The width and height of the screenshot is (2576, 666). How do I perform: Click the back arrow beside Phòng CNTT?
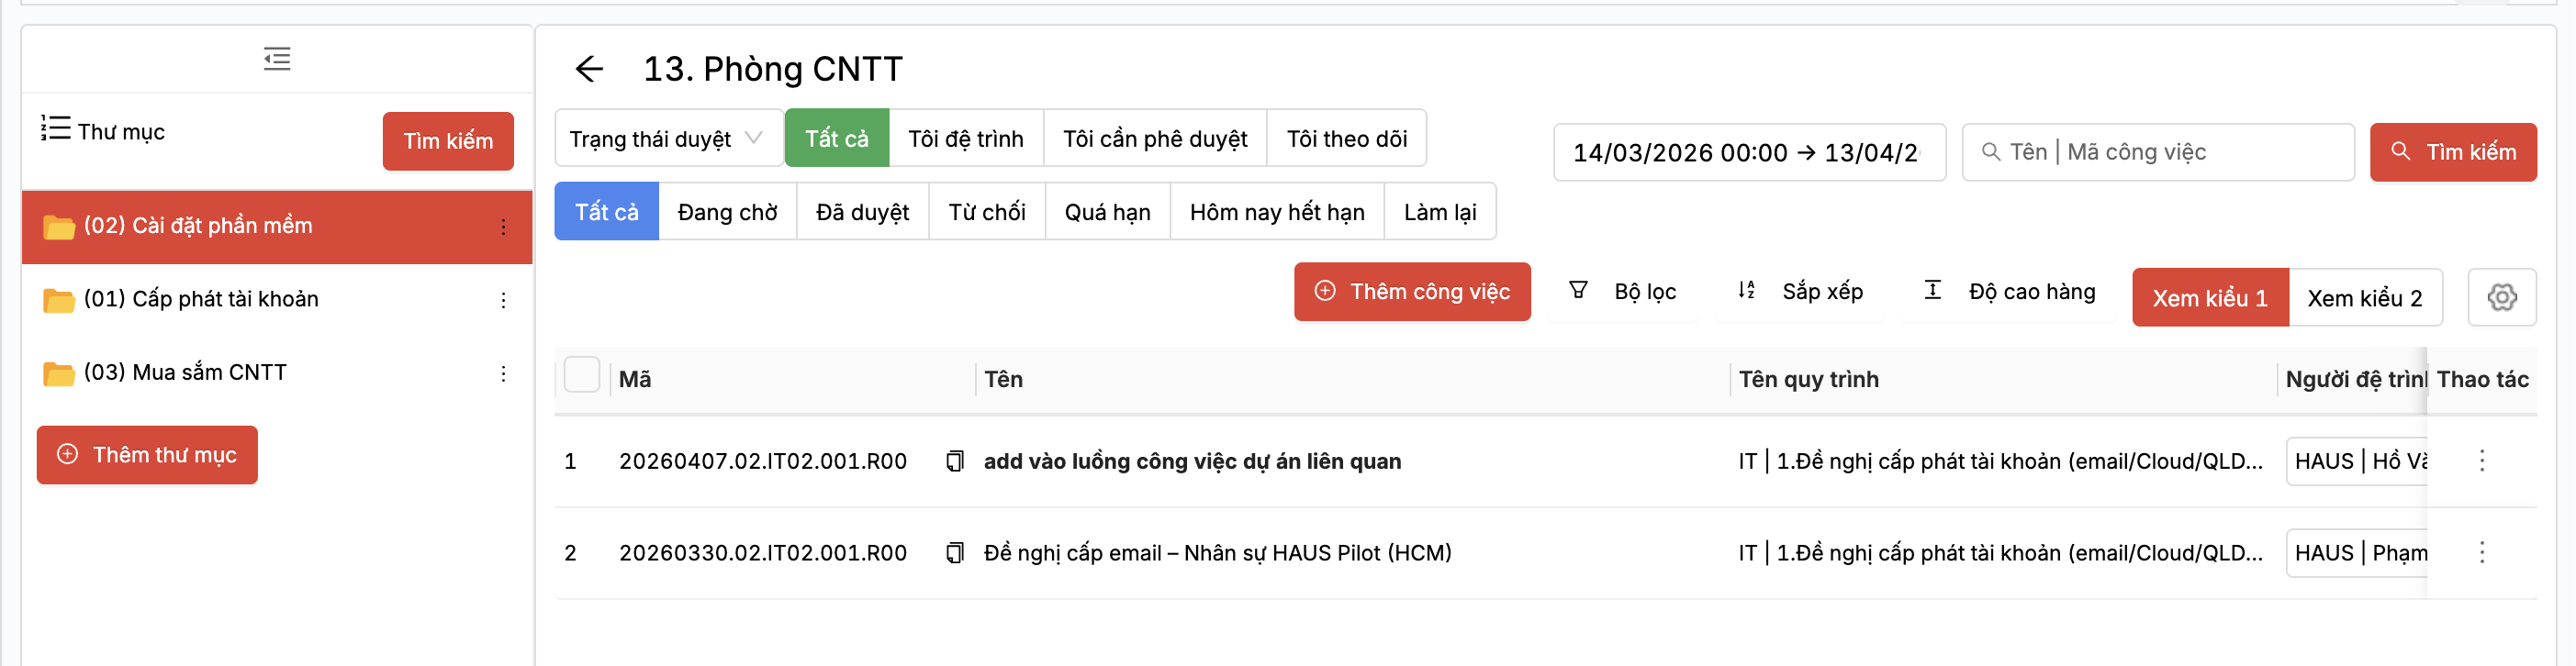(589, 69)
